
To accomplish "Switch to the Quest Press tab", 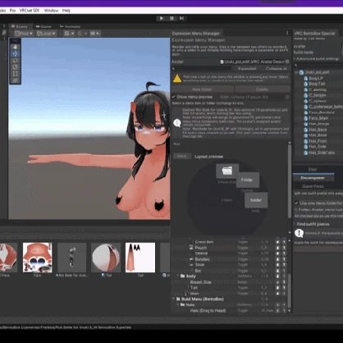I will click(x=313, y=186).
